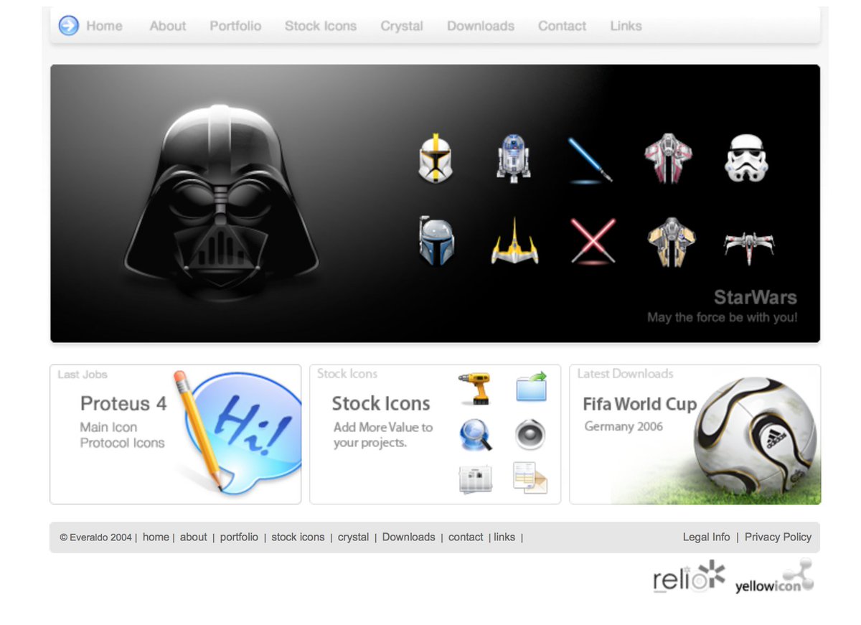Choose the red Jedi starfighter icon
This screenshot has width=861, height=625.
667,157
